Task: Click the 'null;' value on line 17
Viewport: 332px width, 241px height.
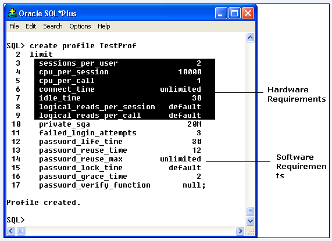Action: pos(194,185)
